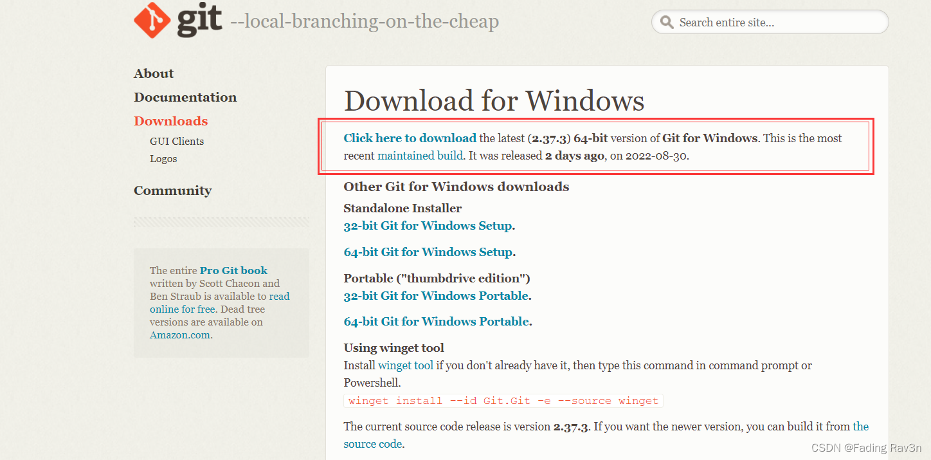Open the About section
Image resolution: width=931 pixels, height=460 pixels.
tap(154, 73)
